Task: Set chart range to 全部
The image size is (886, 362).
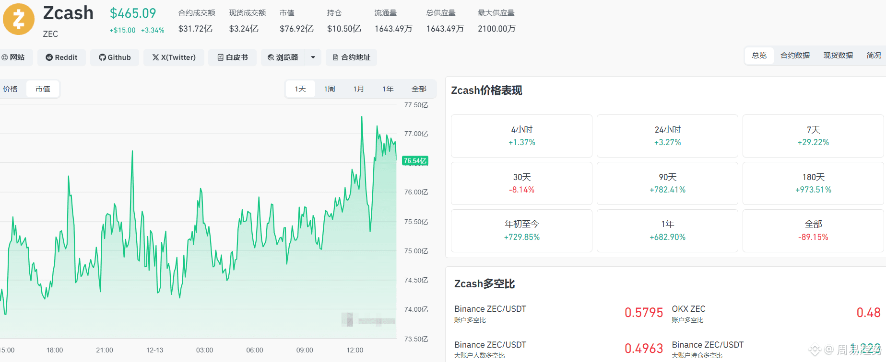Action: (419, 89)
